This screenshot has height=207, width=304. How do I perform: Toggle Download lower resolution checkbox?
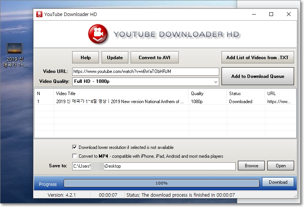tap(74, 147)
